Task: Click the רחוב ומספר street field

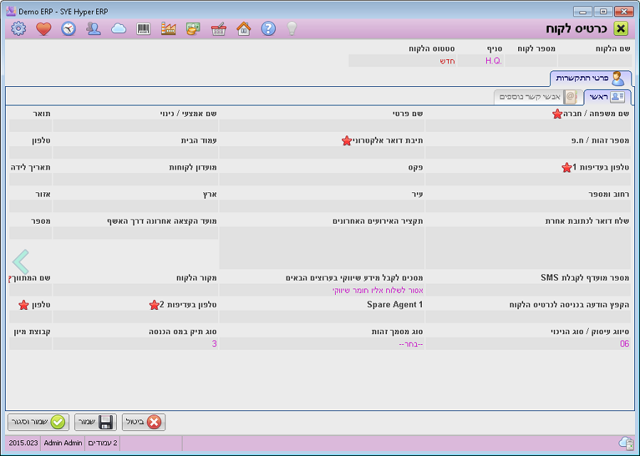Action: 528,206
